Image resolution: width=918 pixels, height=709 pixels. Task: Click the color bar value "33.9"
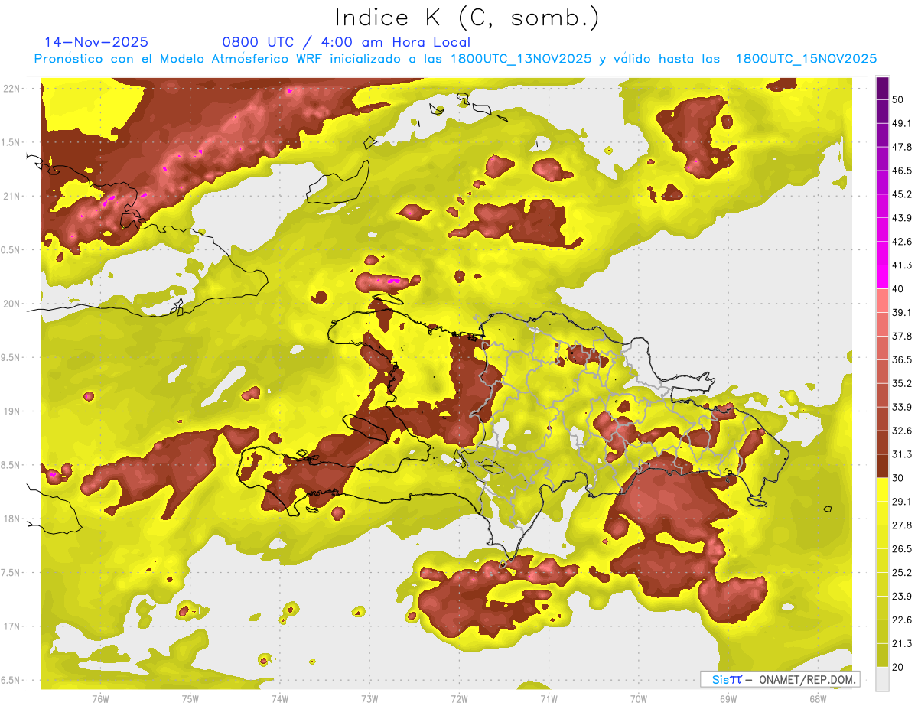point(902,407)
